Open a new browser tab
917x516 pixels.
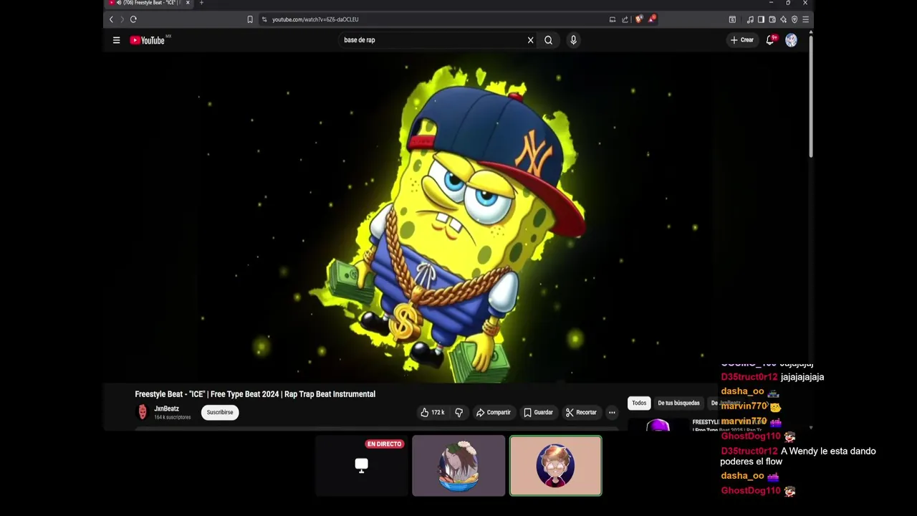pyautogui.click(x=201, y=3)
